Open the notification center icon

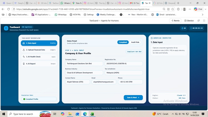[203, 114]
